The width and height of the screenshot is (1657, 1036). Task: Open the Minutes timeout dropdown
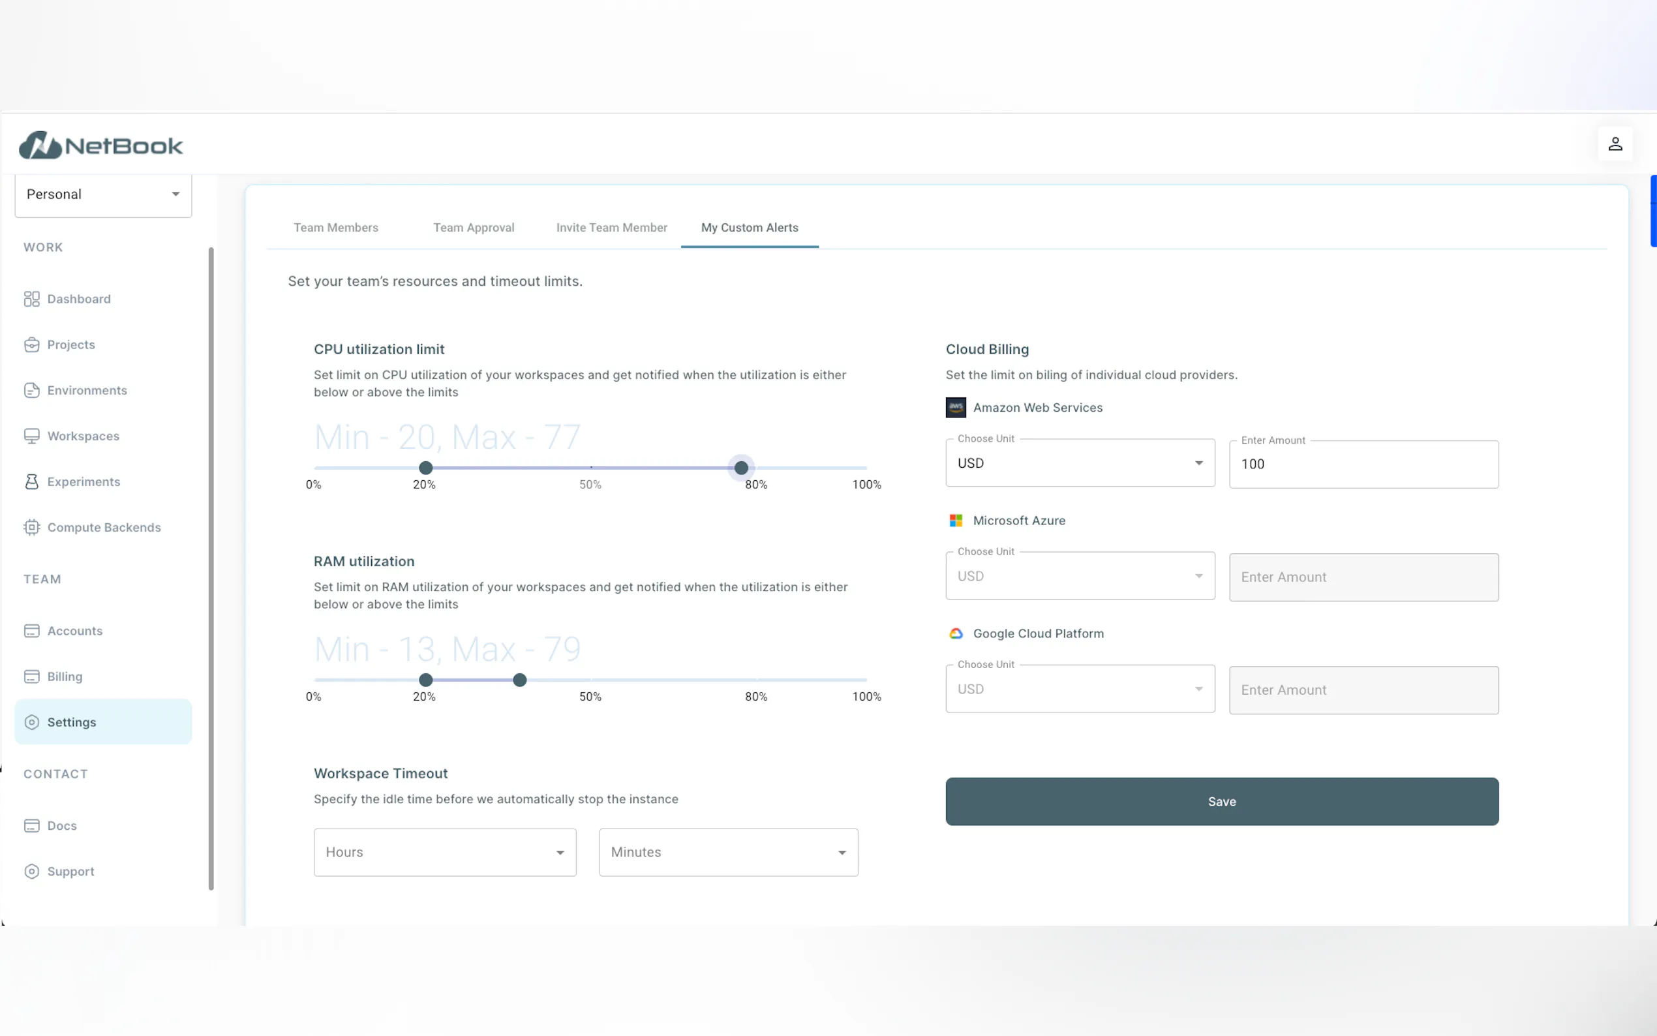tap(727, 853)
